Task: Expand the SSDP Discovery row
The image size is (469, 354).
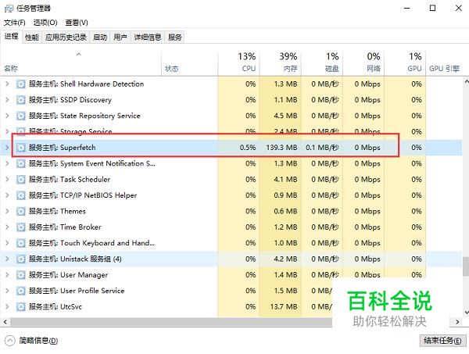Action: pyautogui.click(x=7, y=100)
